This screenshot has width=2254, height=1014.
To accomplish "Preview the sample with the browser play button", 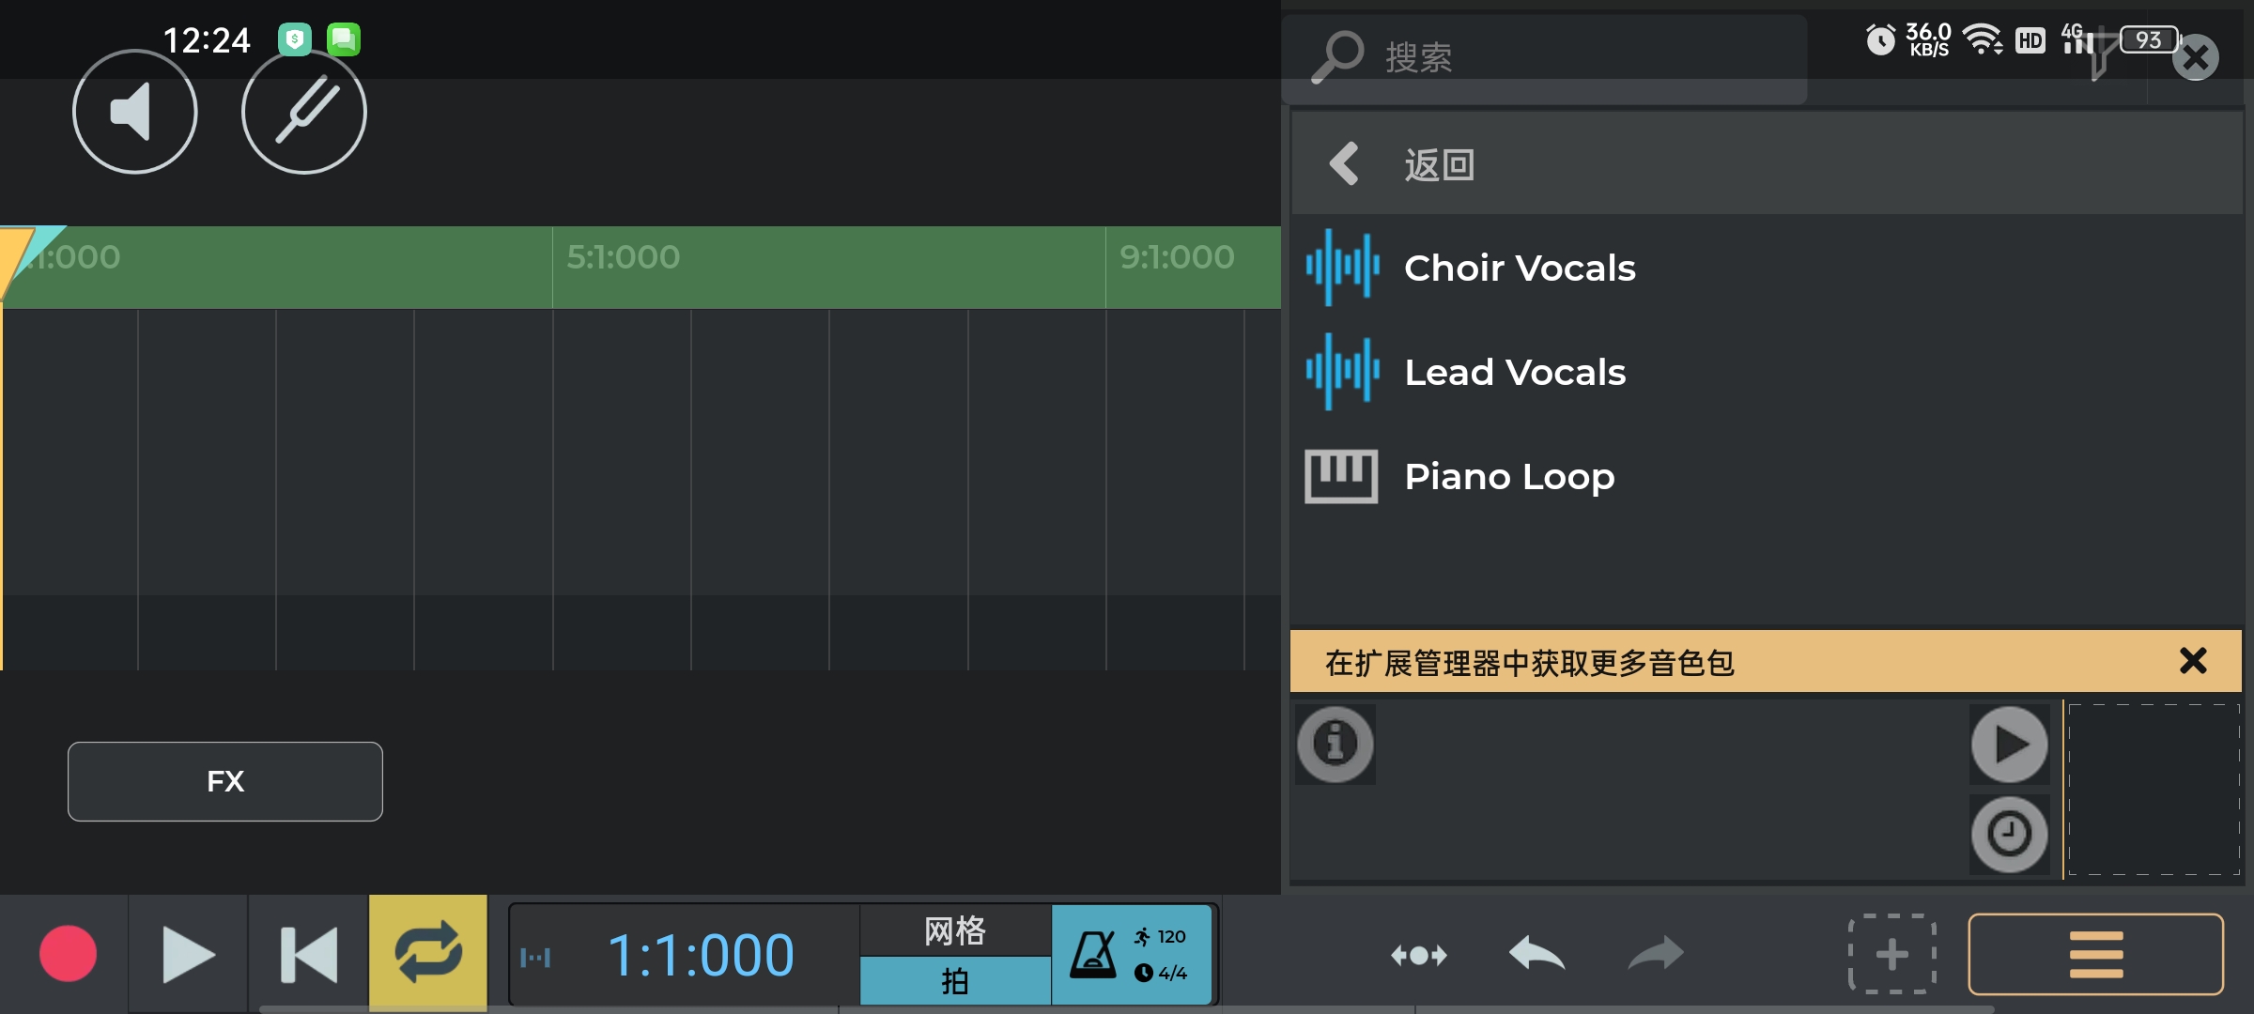I will click(2010, 745).
